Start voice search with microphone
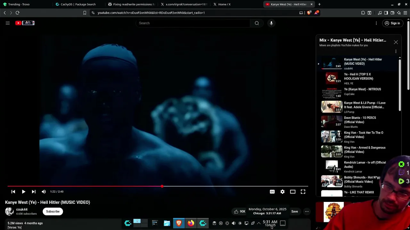 [271, 23]
